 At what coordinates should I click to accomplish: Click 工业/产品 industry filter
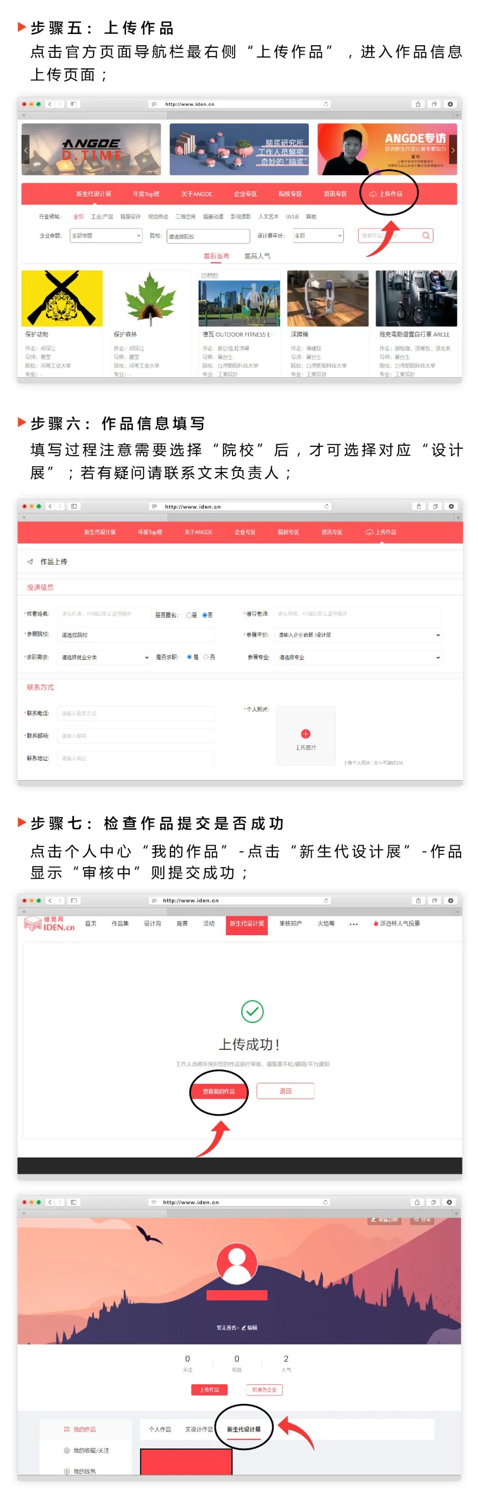coord(102,217)
